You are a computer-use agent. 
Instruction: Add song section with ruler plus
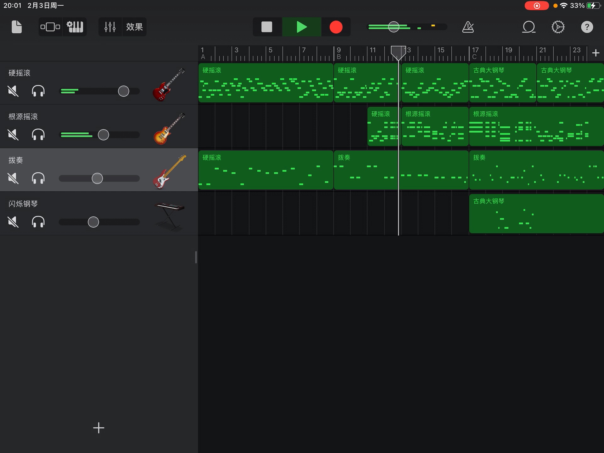pyautogui.click(x=596, y=53)
